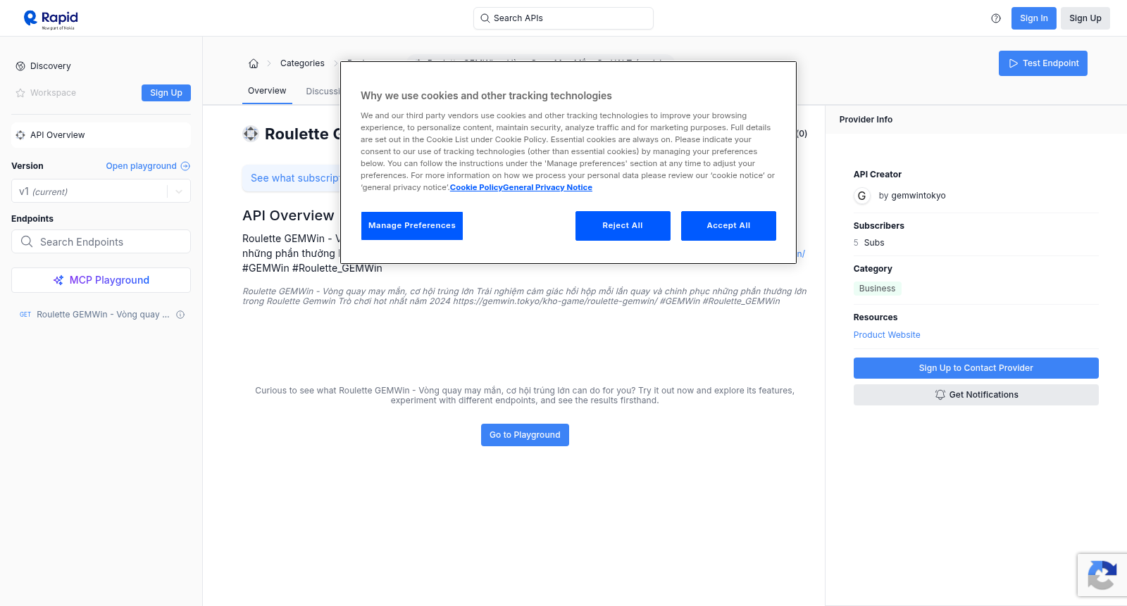Click the gemwintokyo G avatar
Image resolution: width=1127 pixels, height=606 pixels.
861,196
